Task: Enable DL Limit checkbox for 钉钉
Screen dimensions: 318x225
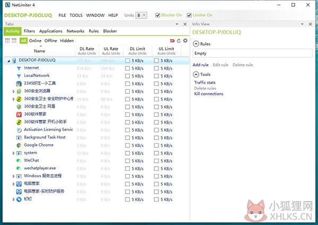Action: 127,200
